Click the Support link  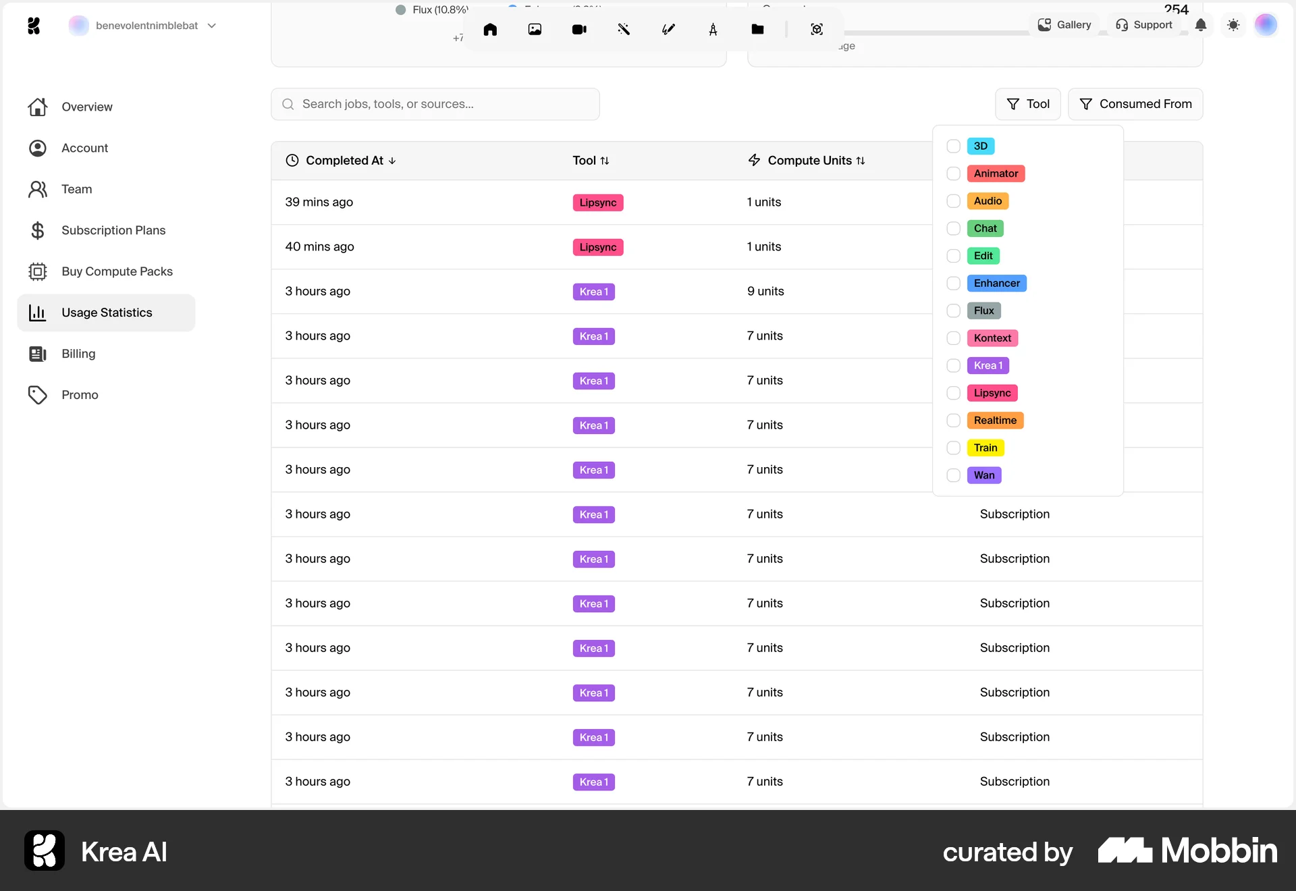[1144, 25]
